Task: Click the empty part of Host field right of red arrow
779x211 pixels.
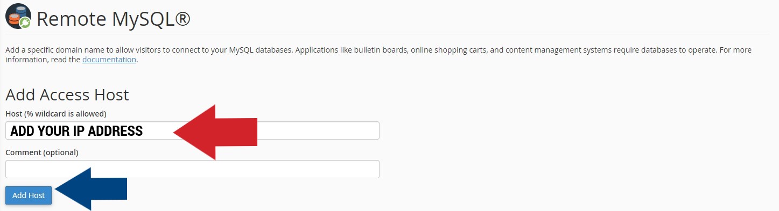Action: click(x=318, y=130)
